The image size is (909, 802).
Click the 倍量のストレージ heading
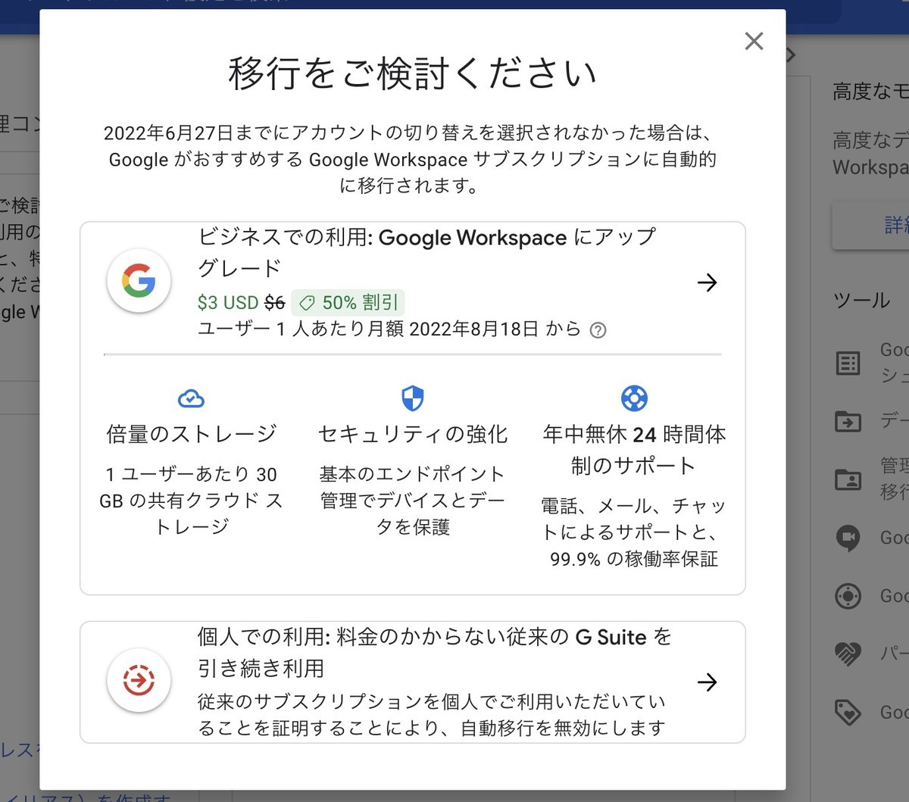(192, 434)
